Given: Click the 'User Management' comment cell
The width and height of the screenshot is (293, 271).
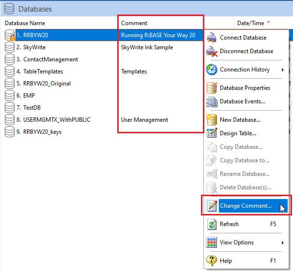Looking at the screenshot, I should coord(145,120).
